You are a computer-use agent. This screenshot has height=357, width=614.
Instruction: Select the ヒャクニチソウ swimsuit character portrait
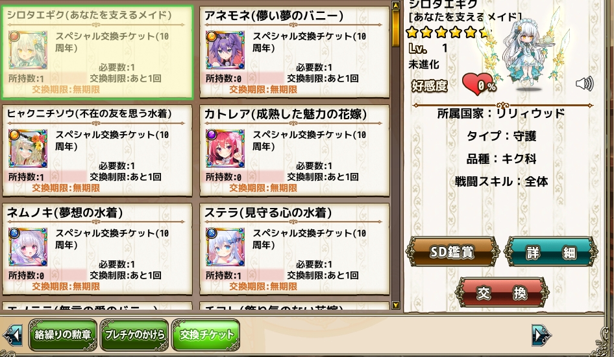(28, 148)
